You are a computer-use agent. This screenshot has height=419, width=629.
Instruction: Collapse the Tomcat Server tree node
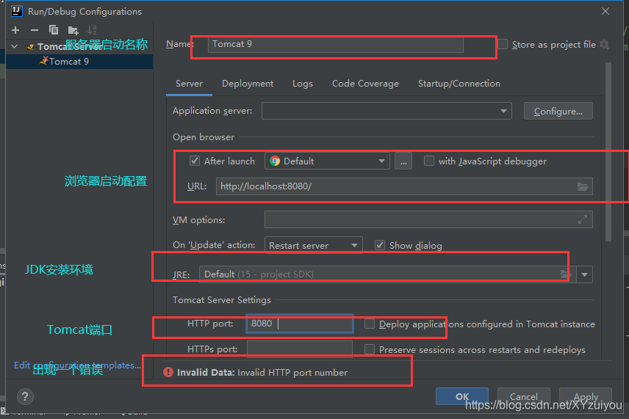[15, 46]
